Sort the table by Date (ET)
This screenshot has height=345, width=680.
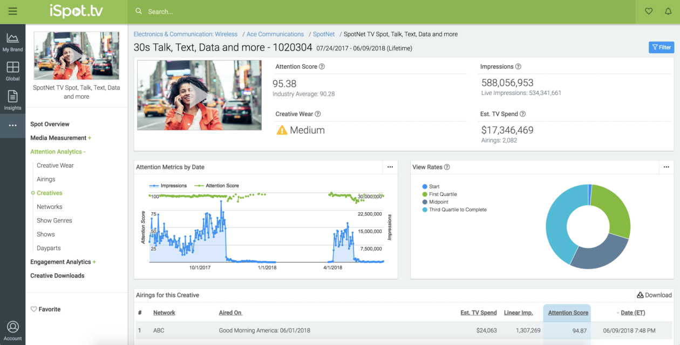pyautogui.click(x=633, y=313)
